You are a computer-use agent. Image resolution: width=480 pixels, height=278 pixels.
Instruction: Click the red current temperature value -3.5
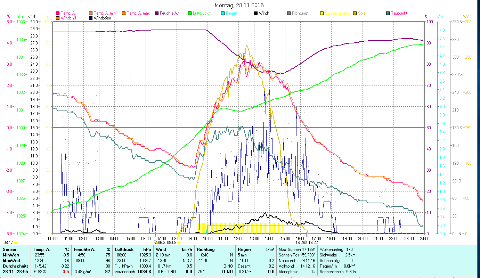pos(66,272)
